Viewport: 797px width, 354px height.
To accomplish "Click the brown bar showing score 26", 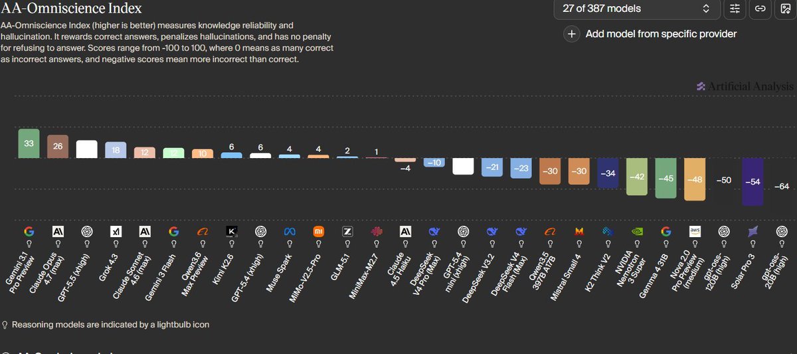I will [58, 146].
